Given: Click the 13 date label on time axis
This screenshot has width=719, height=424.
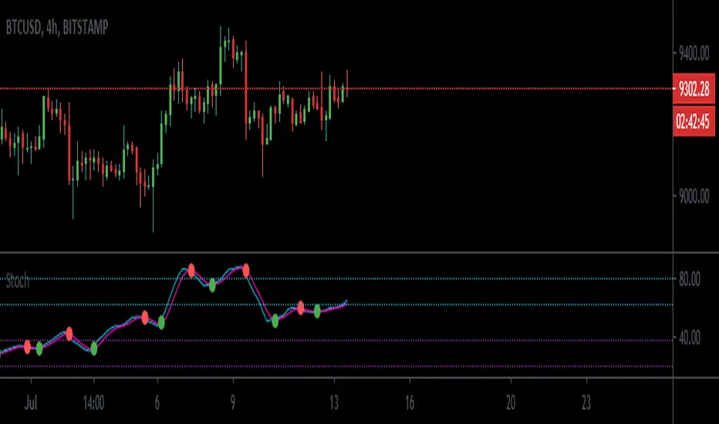Looking at the screenshot, I should tap(334, 403).
